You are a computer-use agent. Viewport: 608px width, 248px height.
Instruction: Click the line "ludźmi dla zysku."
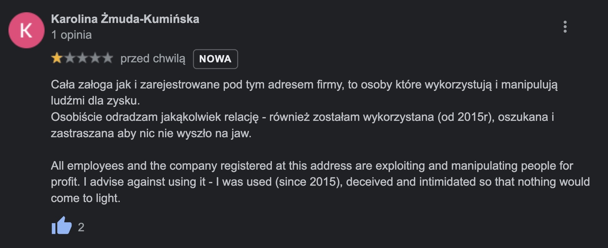(95, 100)
